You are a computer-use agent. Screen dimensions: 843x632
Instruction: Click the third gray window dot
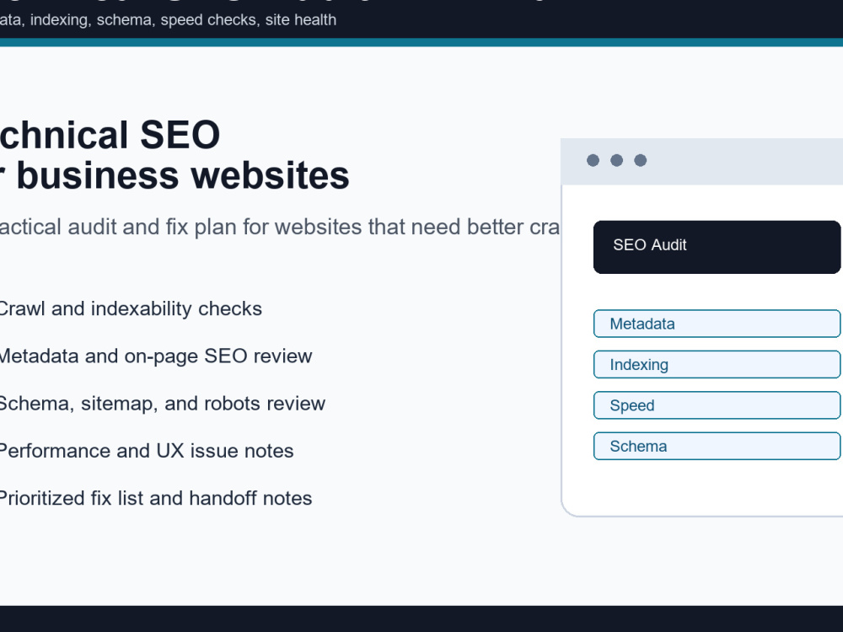[641, 160]
